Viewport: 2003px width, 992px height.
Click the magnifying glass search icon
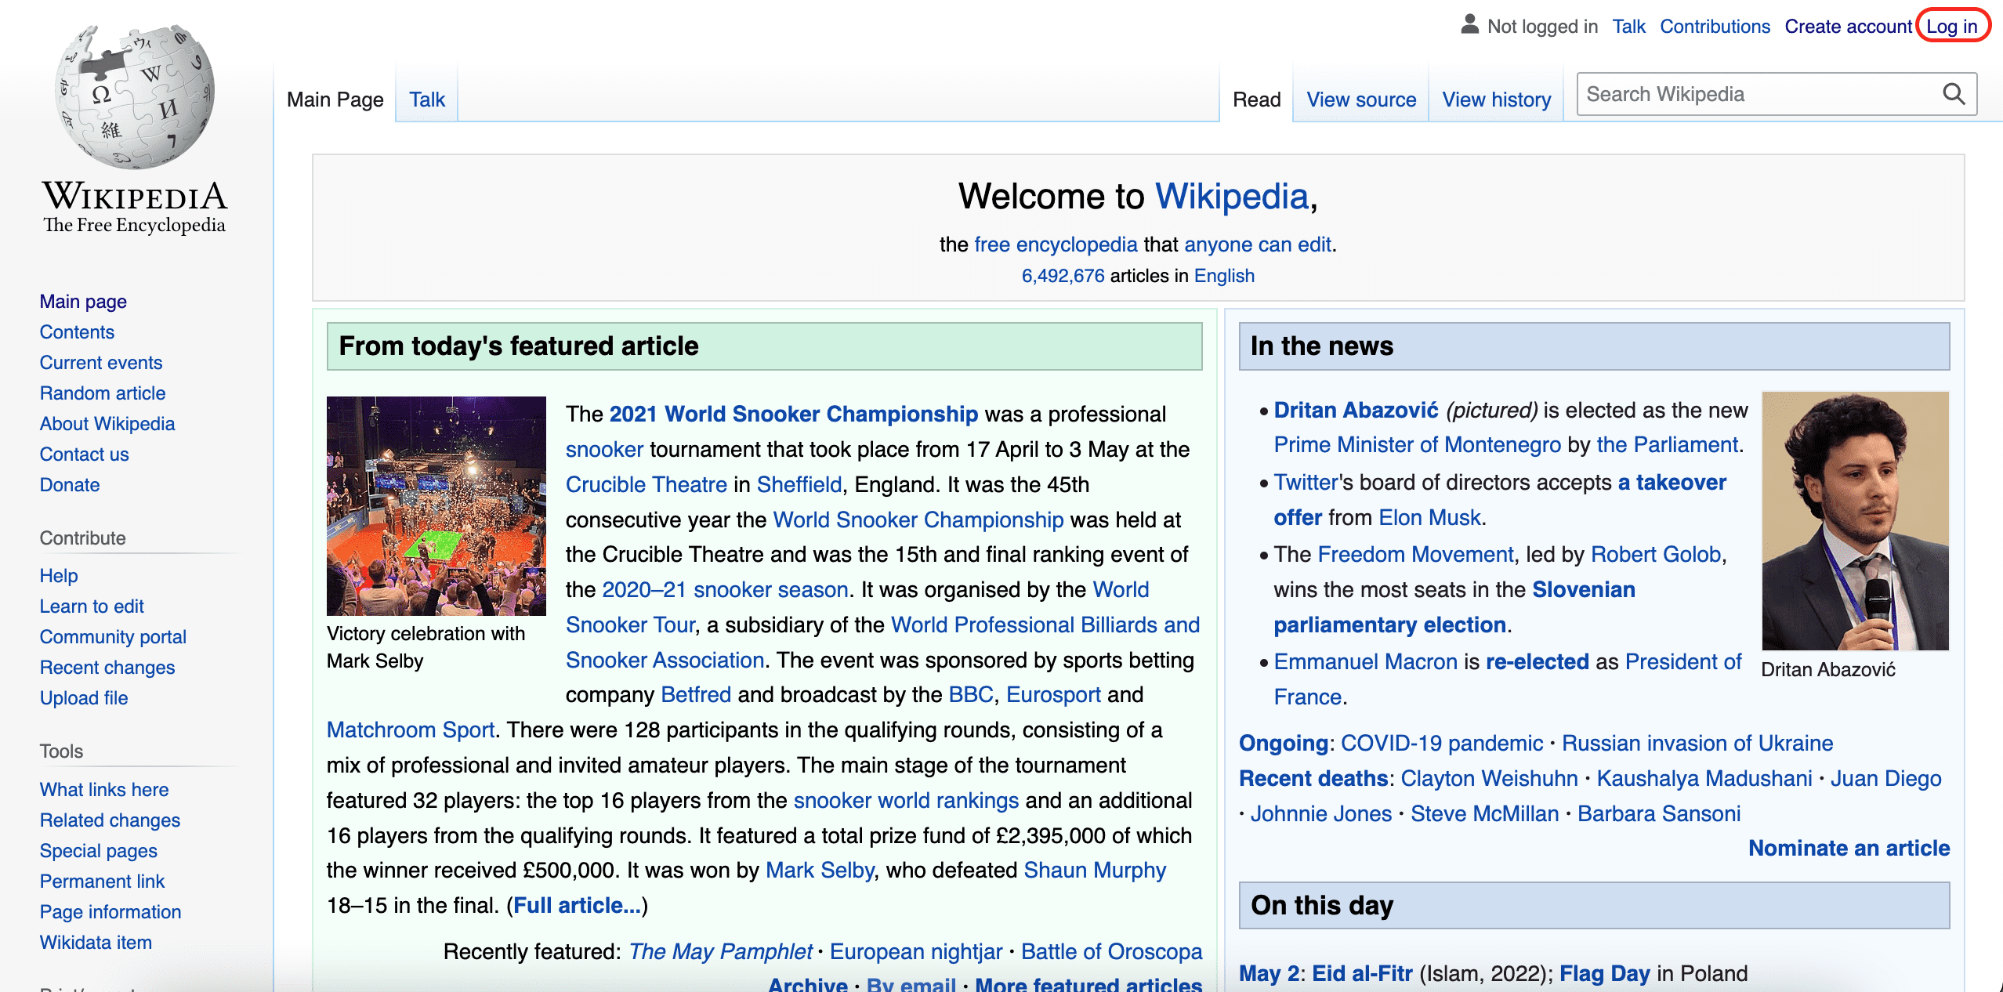click(1954, 95)
